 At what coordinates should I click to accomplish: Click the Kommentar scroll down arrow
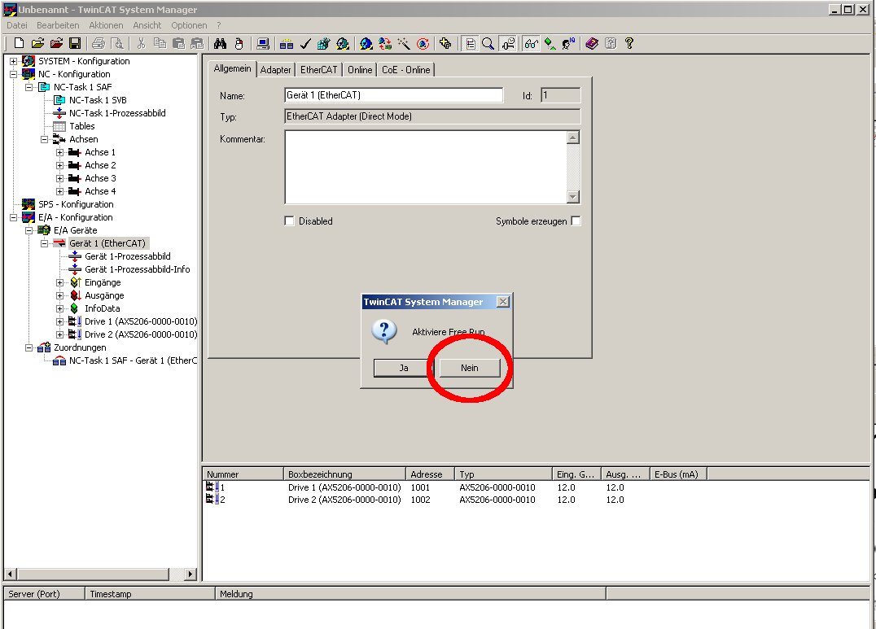[572, 197]
